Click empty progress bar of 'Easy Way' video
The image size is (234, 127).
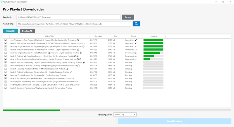pyautogui.click(x=153, y=88)
